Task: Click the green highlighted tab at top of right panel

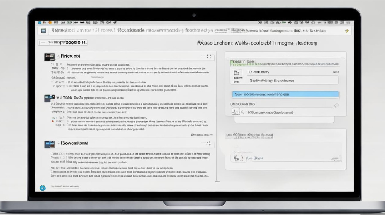Action: [242, 62]
